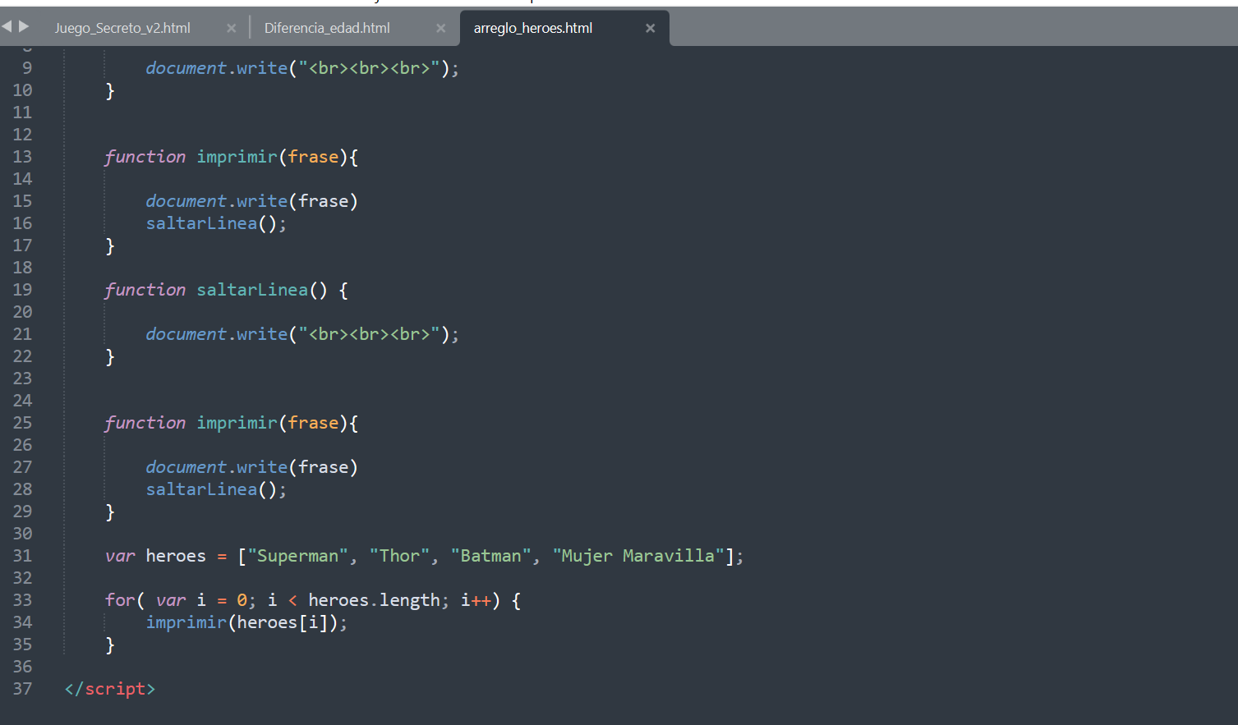Click the frase parameter on line 25
The width and height of the screenshot is (1238, 725).
(313, 423)
